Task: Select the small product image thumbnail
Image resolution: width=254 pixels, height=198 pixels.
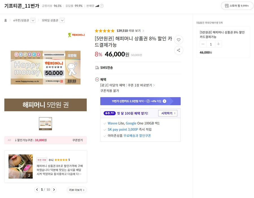Action: (x=45, y=124)
